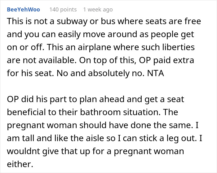The width and height of the screenshot is (217, 173).
Task: Open the '1 week ago' timestamp permalink
Action: pyautogui.click(x=98, y=10)
